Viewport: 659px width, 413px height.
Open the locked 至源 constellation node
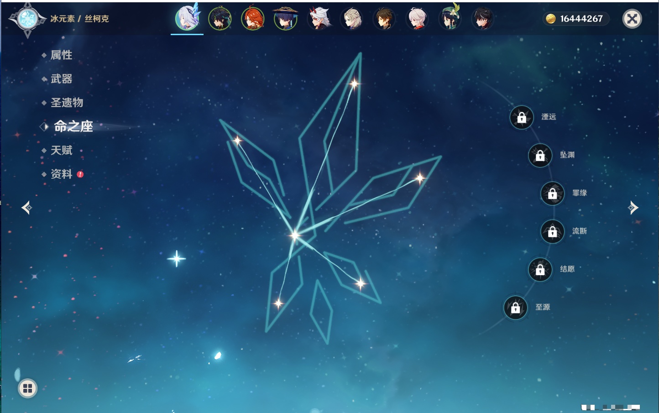(515, 308)
